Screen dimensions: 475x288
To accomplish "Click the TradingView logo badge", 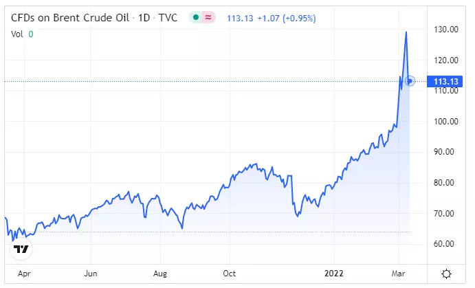I will click(x=21, y=249).
